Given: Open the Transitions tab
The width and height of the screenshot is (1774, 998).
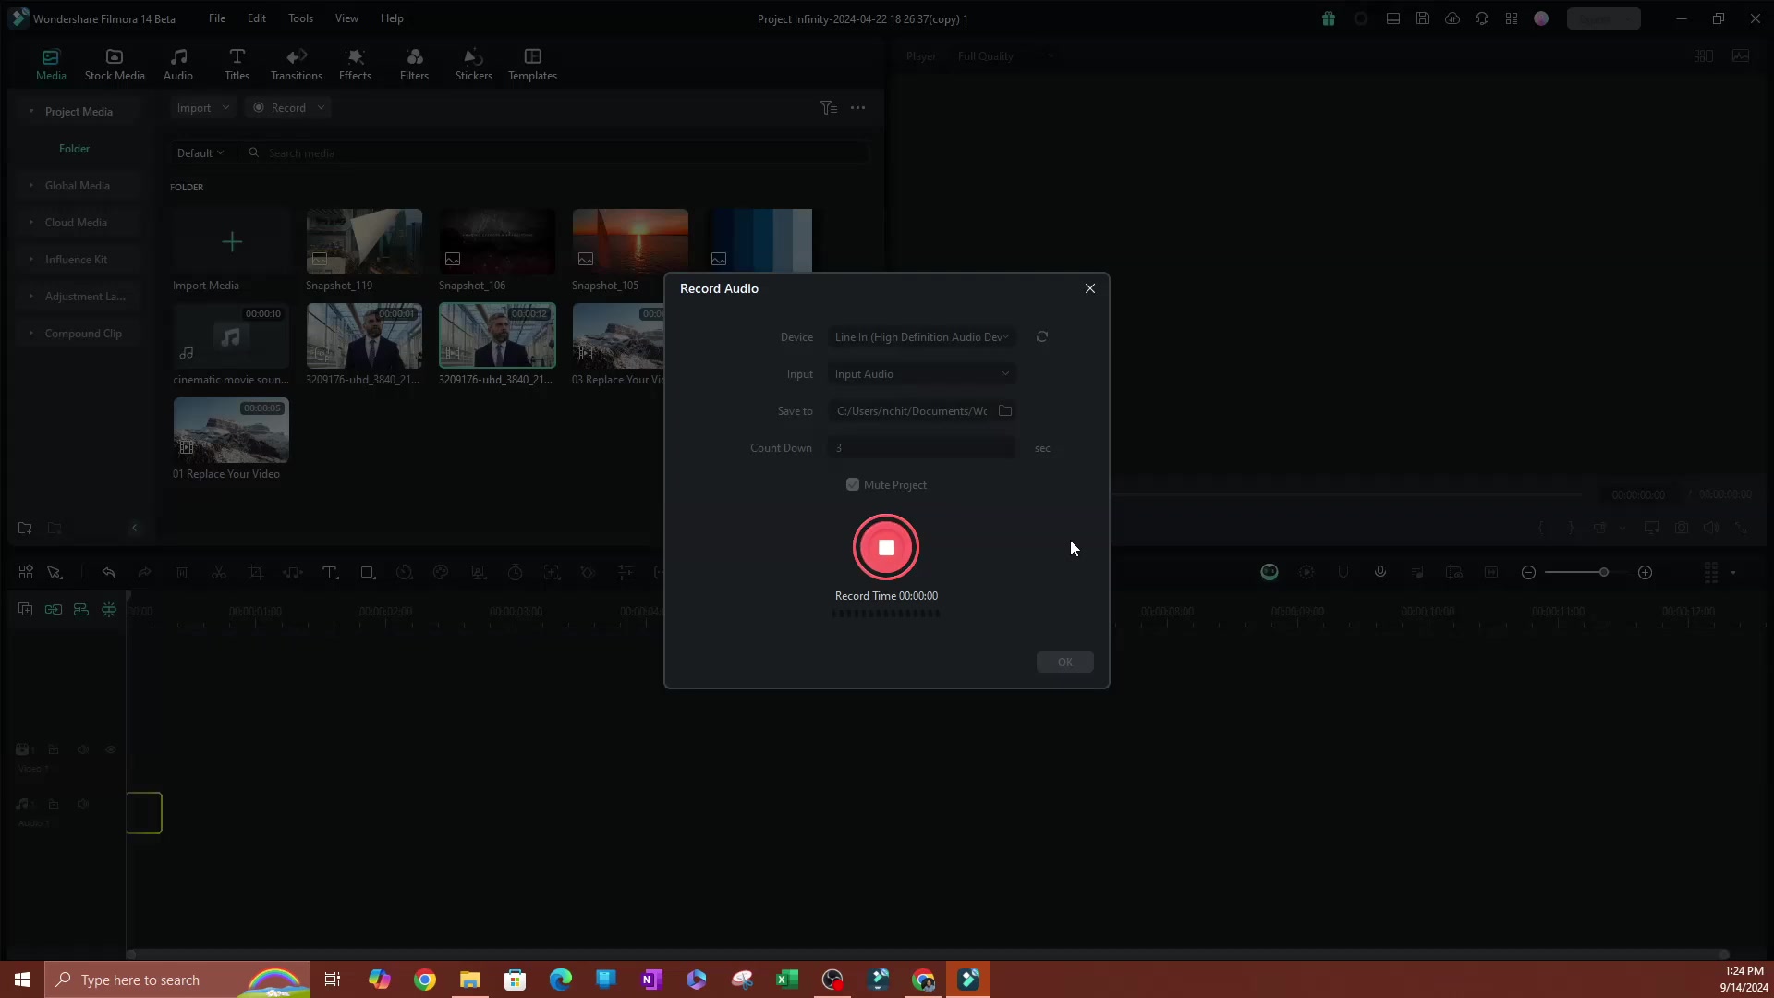Looking at the screenshot, I should click(296, 64).
